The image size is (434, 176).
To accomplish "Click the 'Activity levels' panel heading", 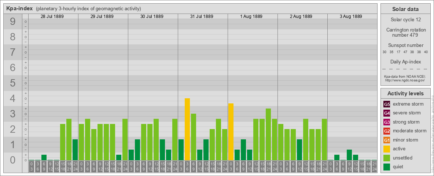I will pyautogui.click(x=405, y=93).
